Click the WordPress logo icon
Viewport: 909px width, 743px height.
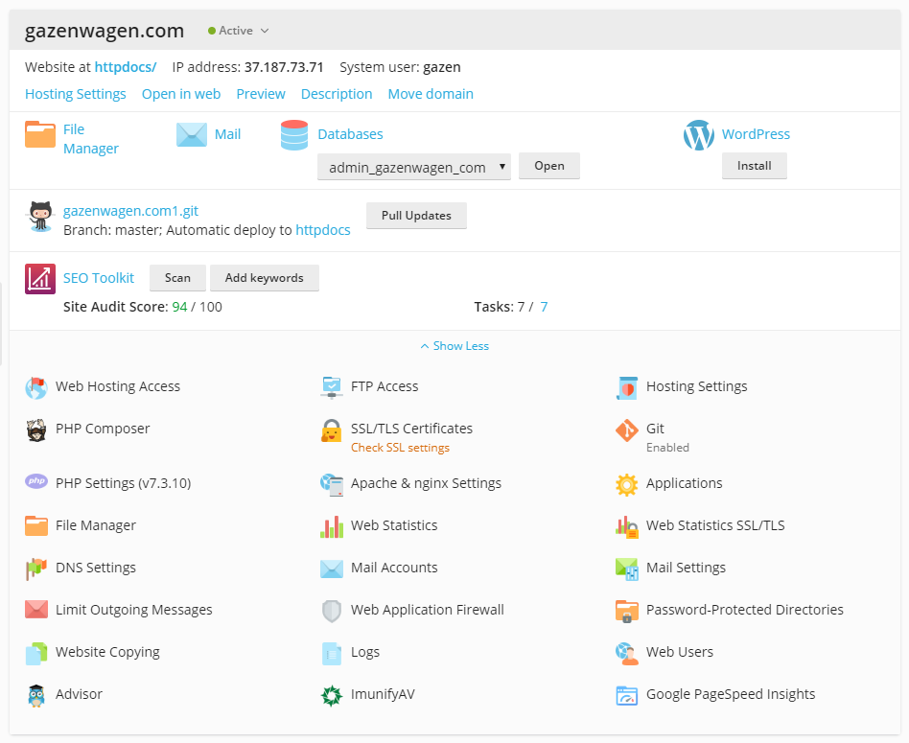point(699,135)
